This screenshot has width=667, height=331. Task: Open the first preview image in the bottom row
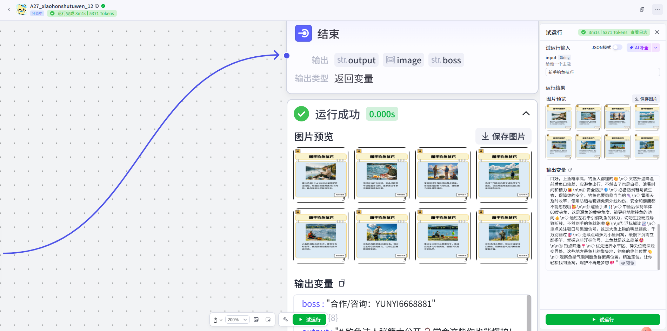coord(321,236)
